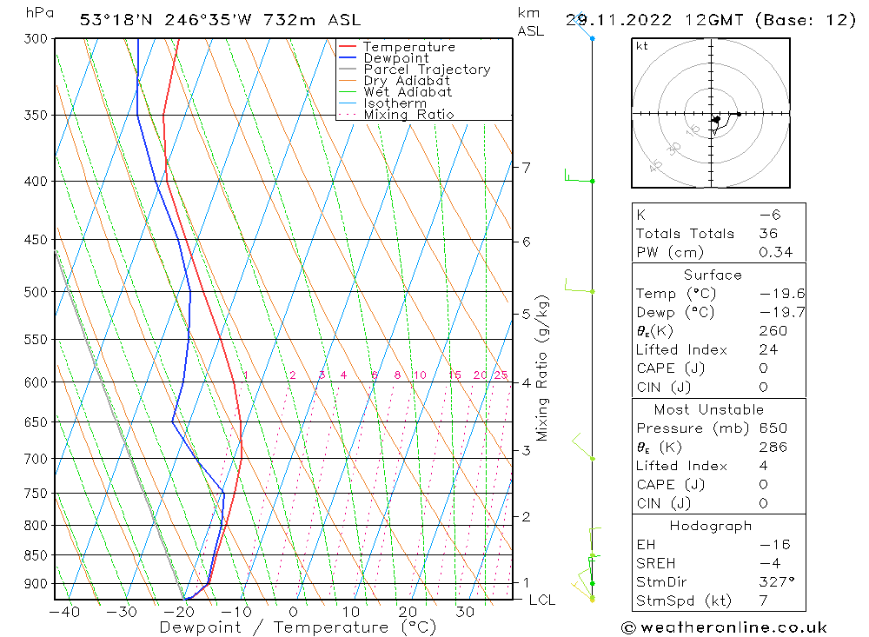The image size is (869, 637).
Task: Click the 500 hPa pressure axis label
Action: pos(36,292)
